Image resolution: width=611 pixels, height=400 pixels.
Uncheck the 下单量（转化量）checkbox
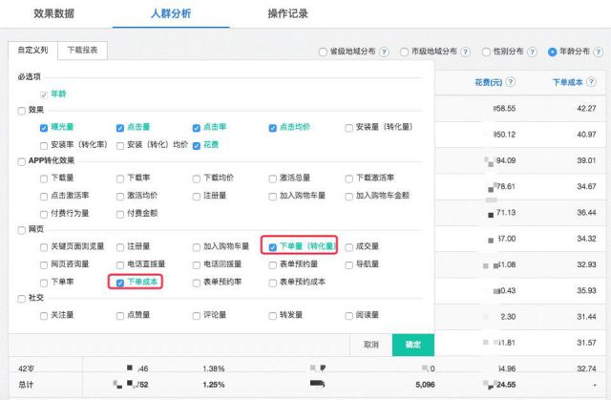coord(273,245)
